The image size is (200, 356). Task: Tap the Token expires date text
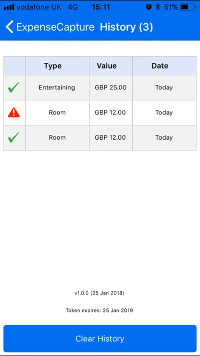99,310
